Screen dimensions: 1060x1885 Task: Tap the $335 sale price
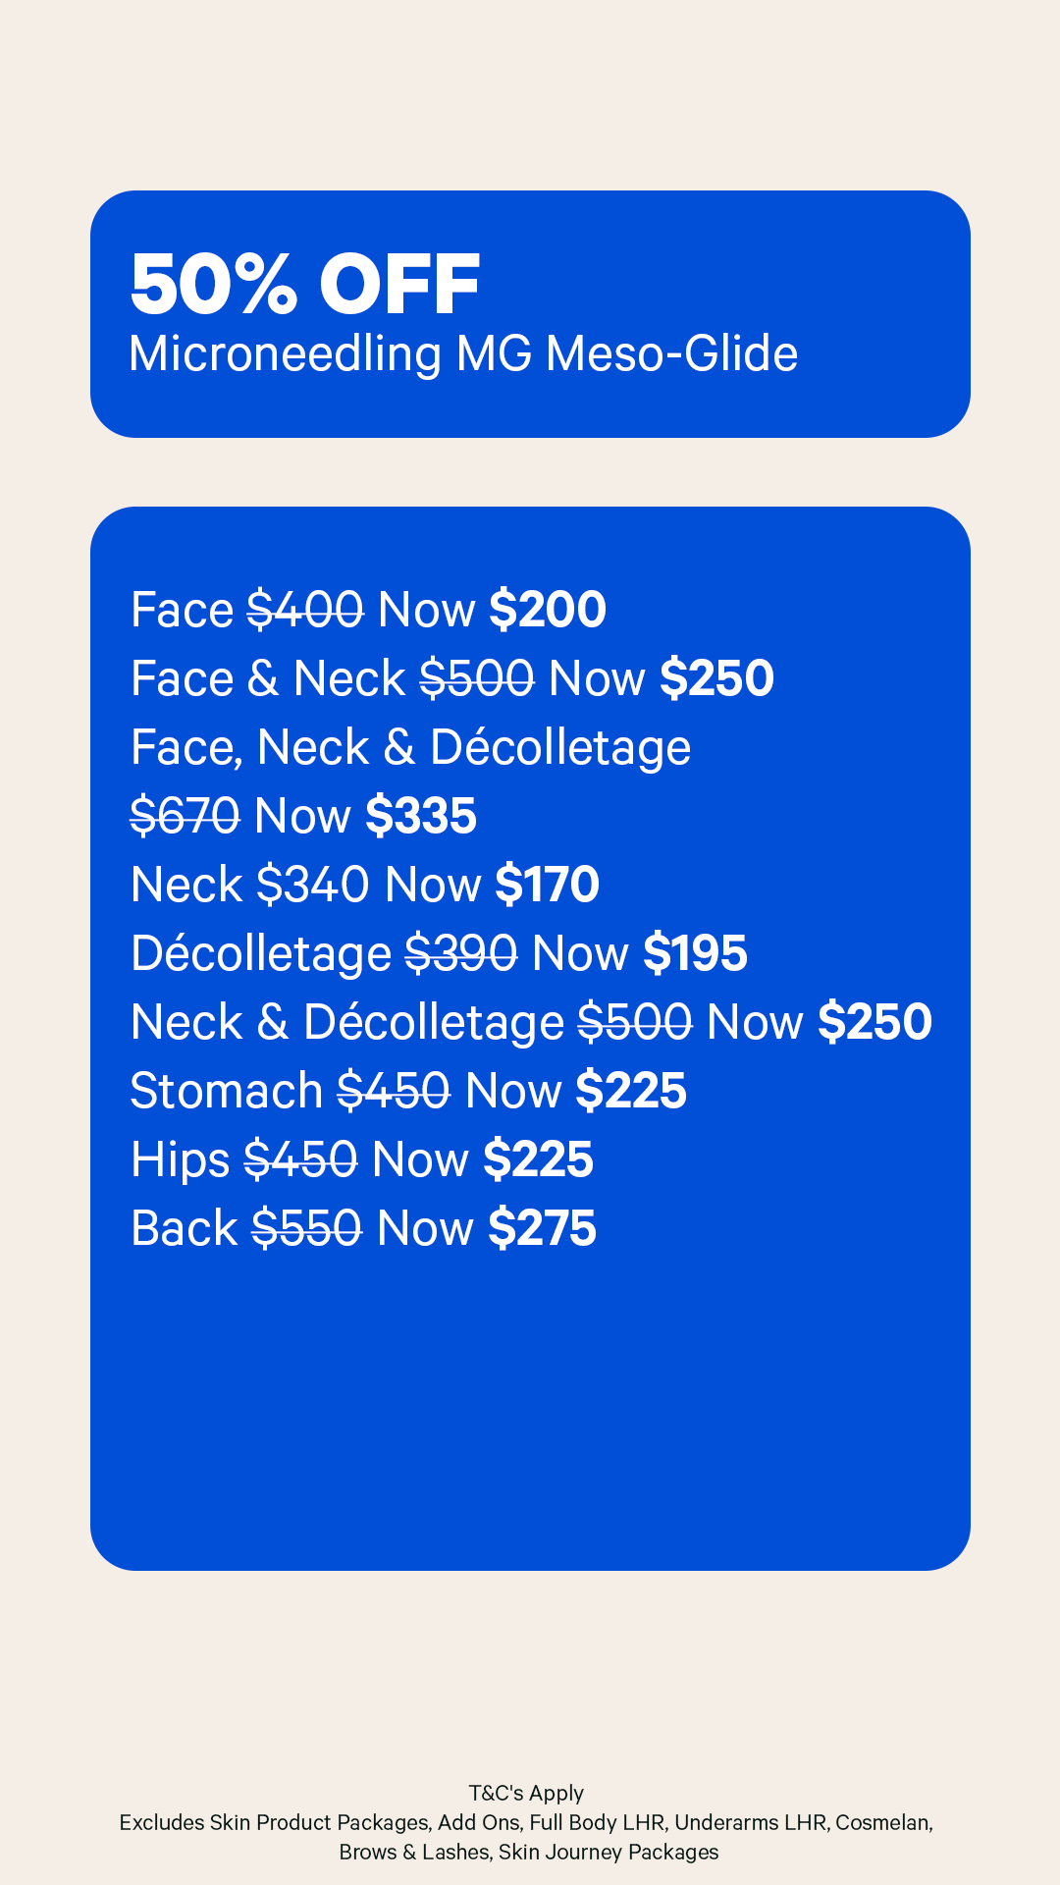(x=421, y=816)
